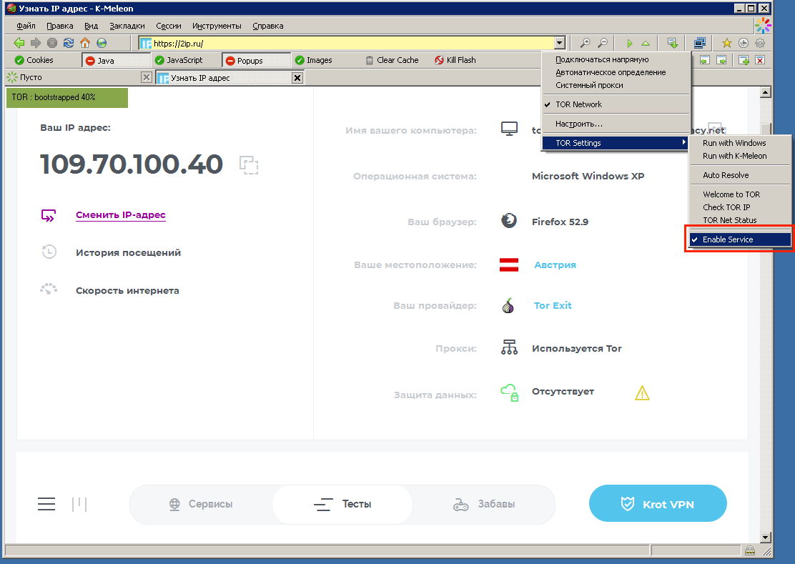This screenshot has width=795, height=564.
Task: Close the Пусто tab
Action: pos(146,77)
